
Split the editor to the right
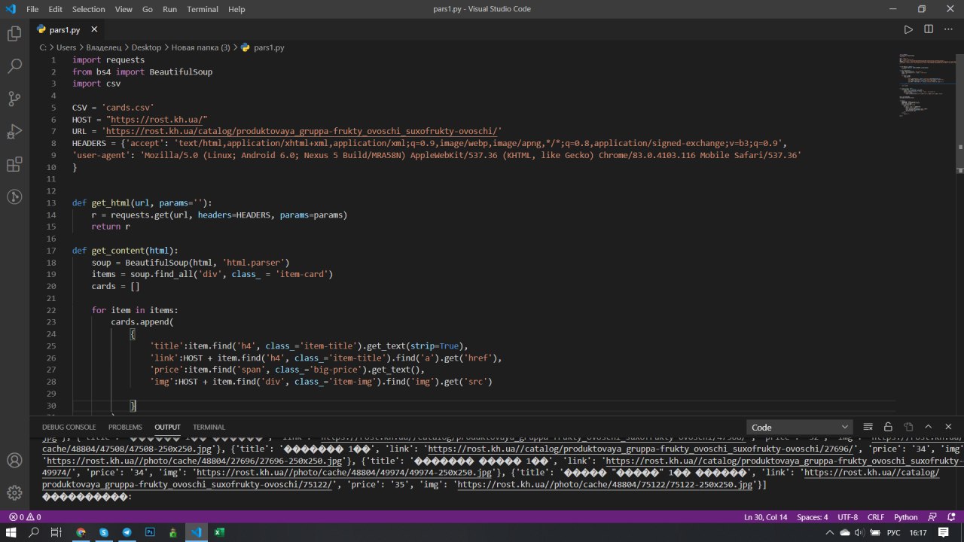click(x=929, y=29)
